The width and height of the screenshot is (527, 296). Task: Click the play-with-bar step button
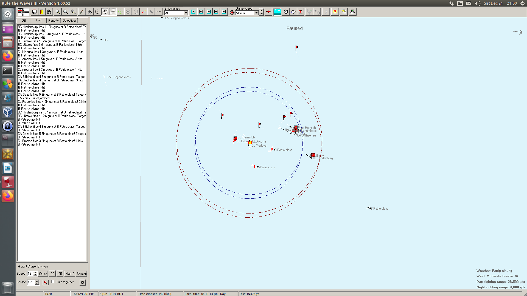click(209, 12)
